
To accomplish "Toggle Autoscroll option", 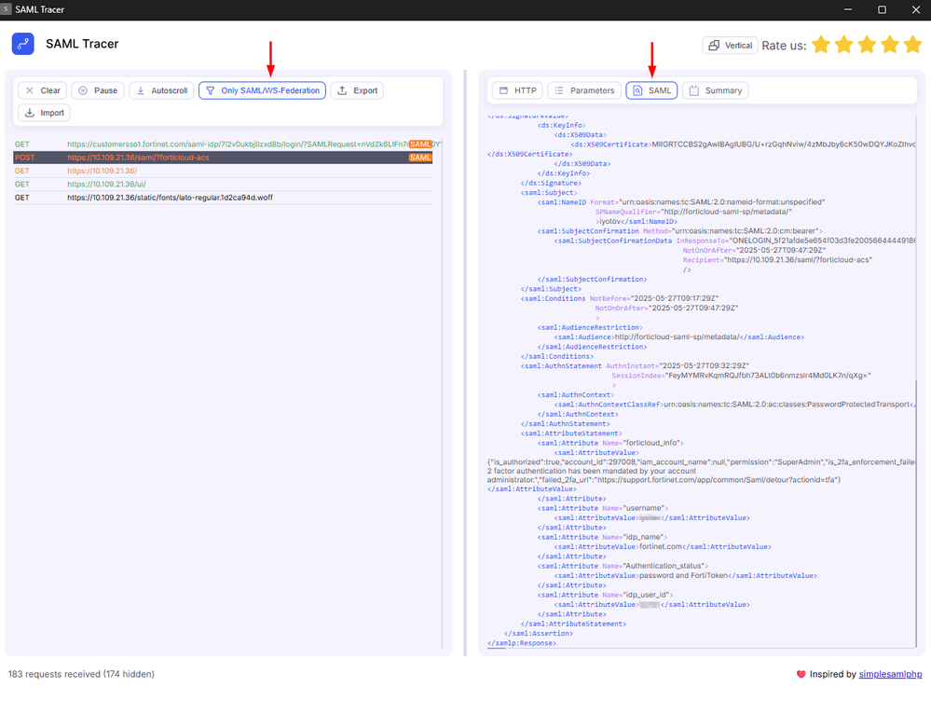I will point(161,90).
